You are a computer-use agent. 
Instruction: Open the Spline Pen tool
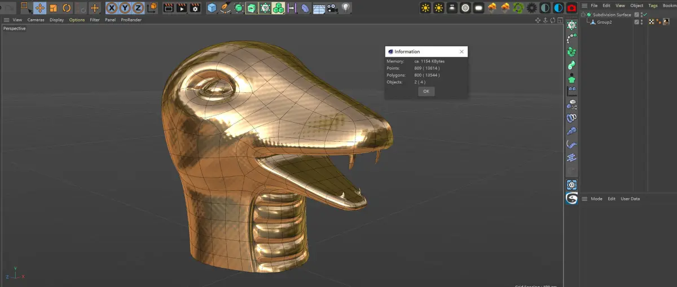(x=225, y=8)
